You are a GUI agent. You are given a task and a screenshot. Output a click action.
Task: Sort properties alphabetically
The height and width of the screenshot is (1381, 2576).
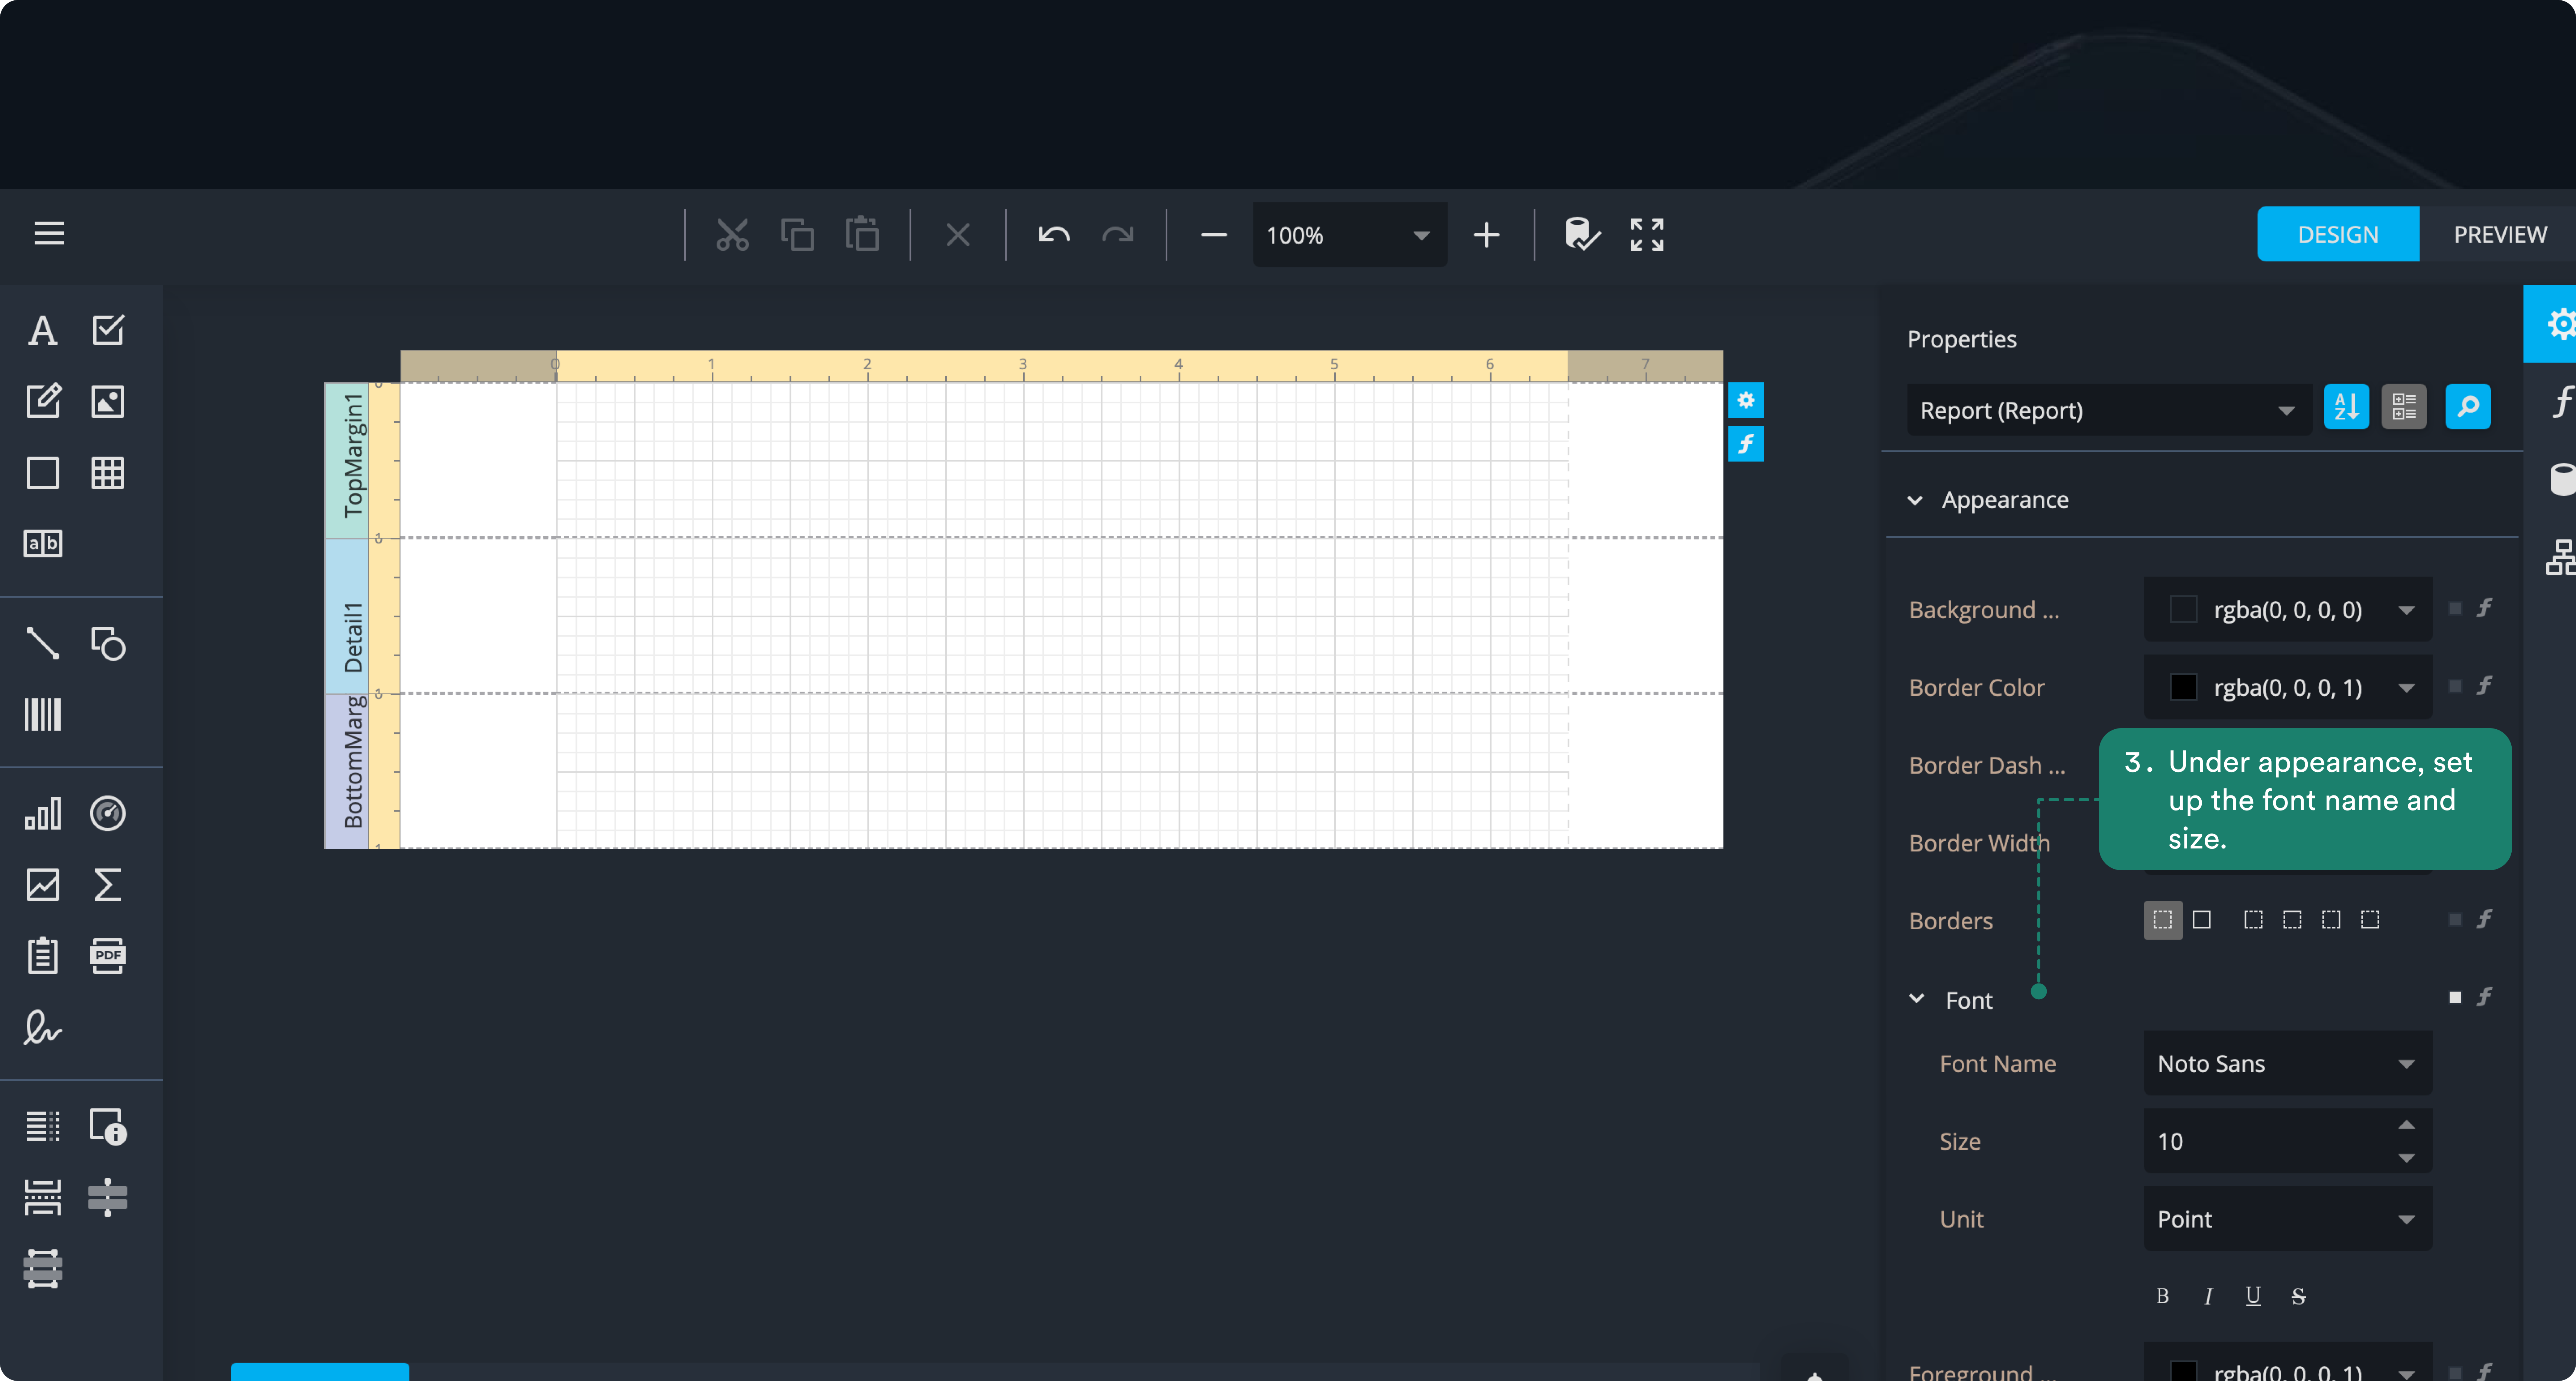point(2346,407)
